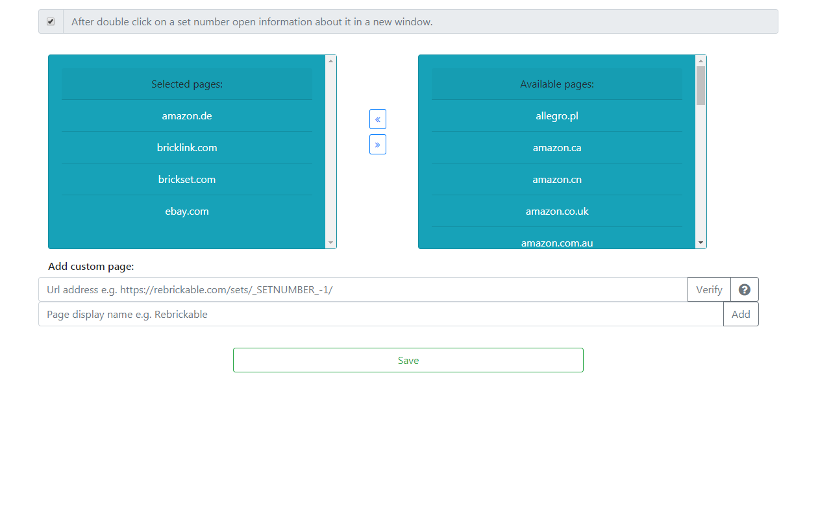Screen dimensions: 831x519
Task: Click the Add button
Action: click(x=741, y=314)
